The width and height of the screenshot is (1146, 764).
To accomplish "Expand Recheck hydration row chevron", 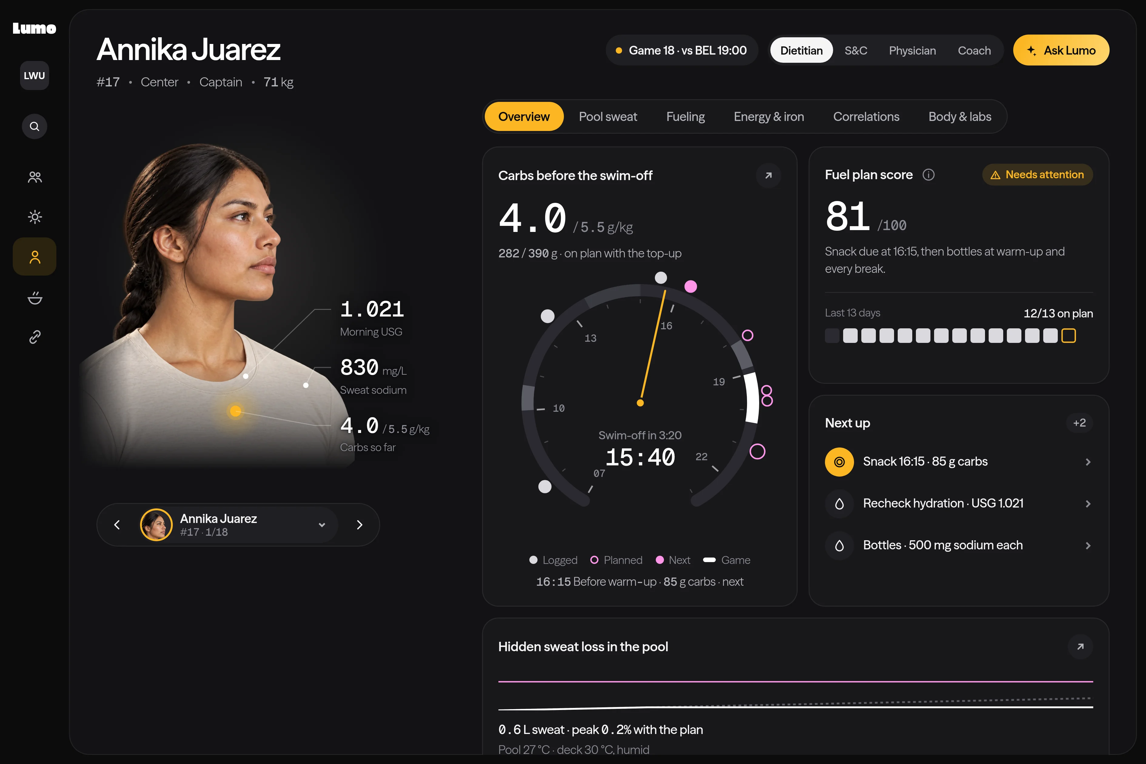I will pyautogui.click(x=1087, y=504).
